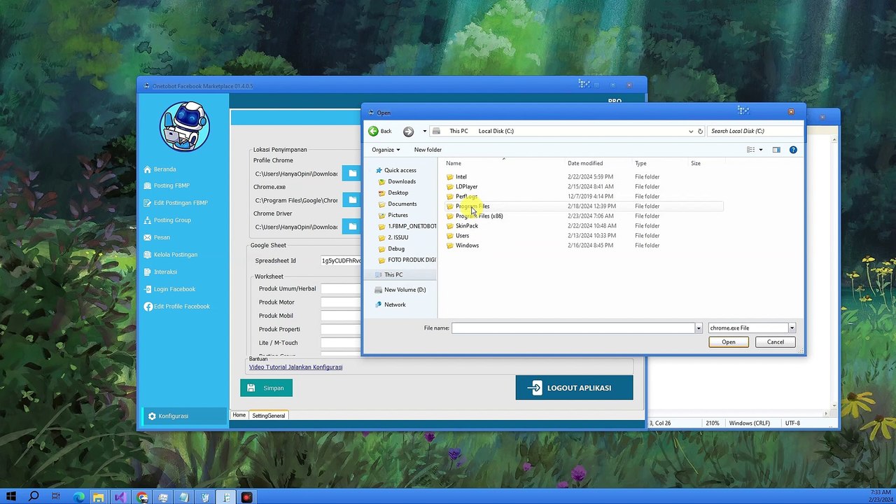The image size is (896, 504).
Task: Refresh the Local Disk (C:) listing
Action: (x=700, y=132)
